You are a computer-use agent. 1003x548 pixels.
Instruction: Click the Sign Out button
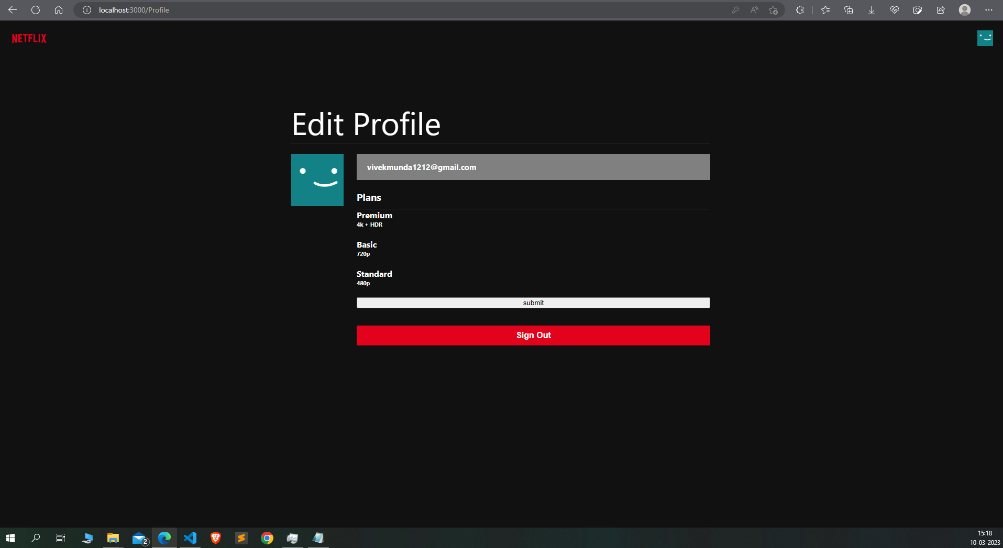[533, 335]
